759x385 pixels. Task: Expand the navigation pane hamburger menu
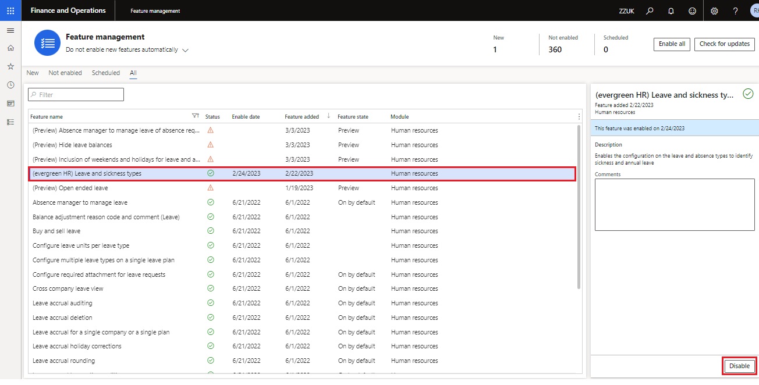point(10,30)
